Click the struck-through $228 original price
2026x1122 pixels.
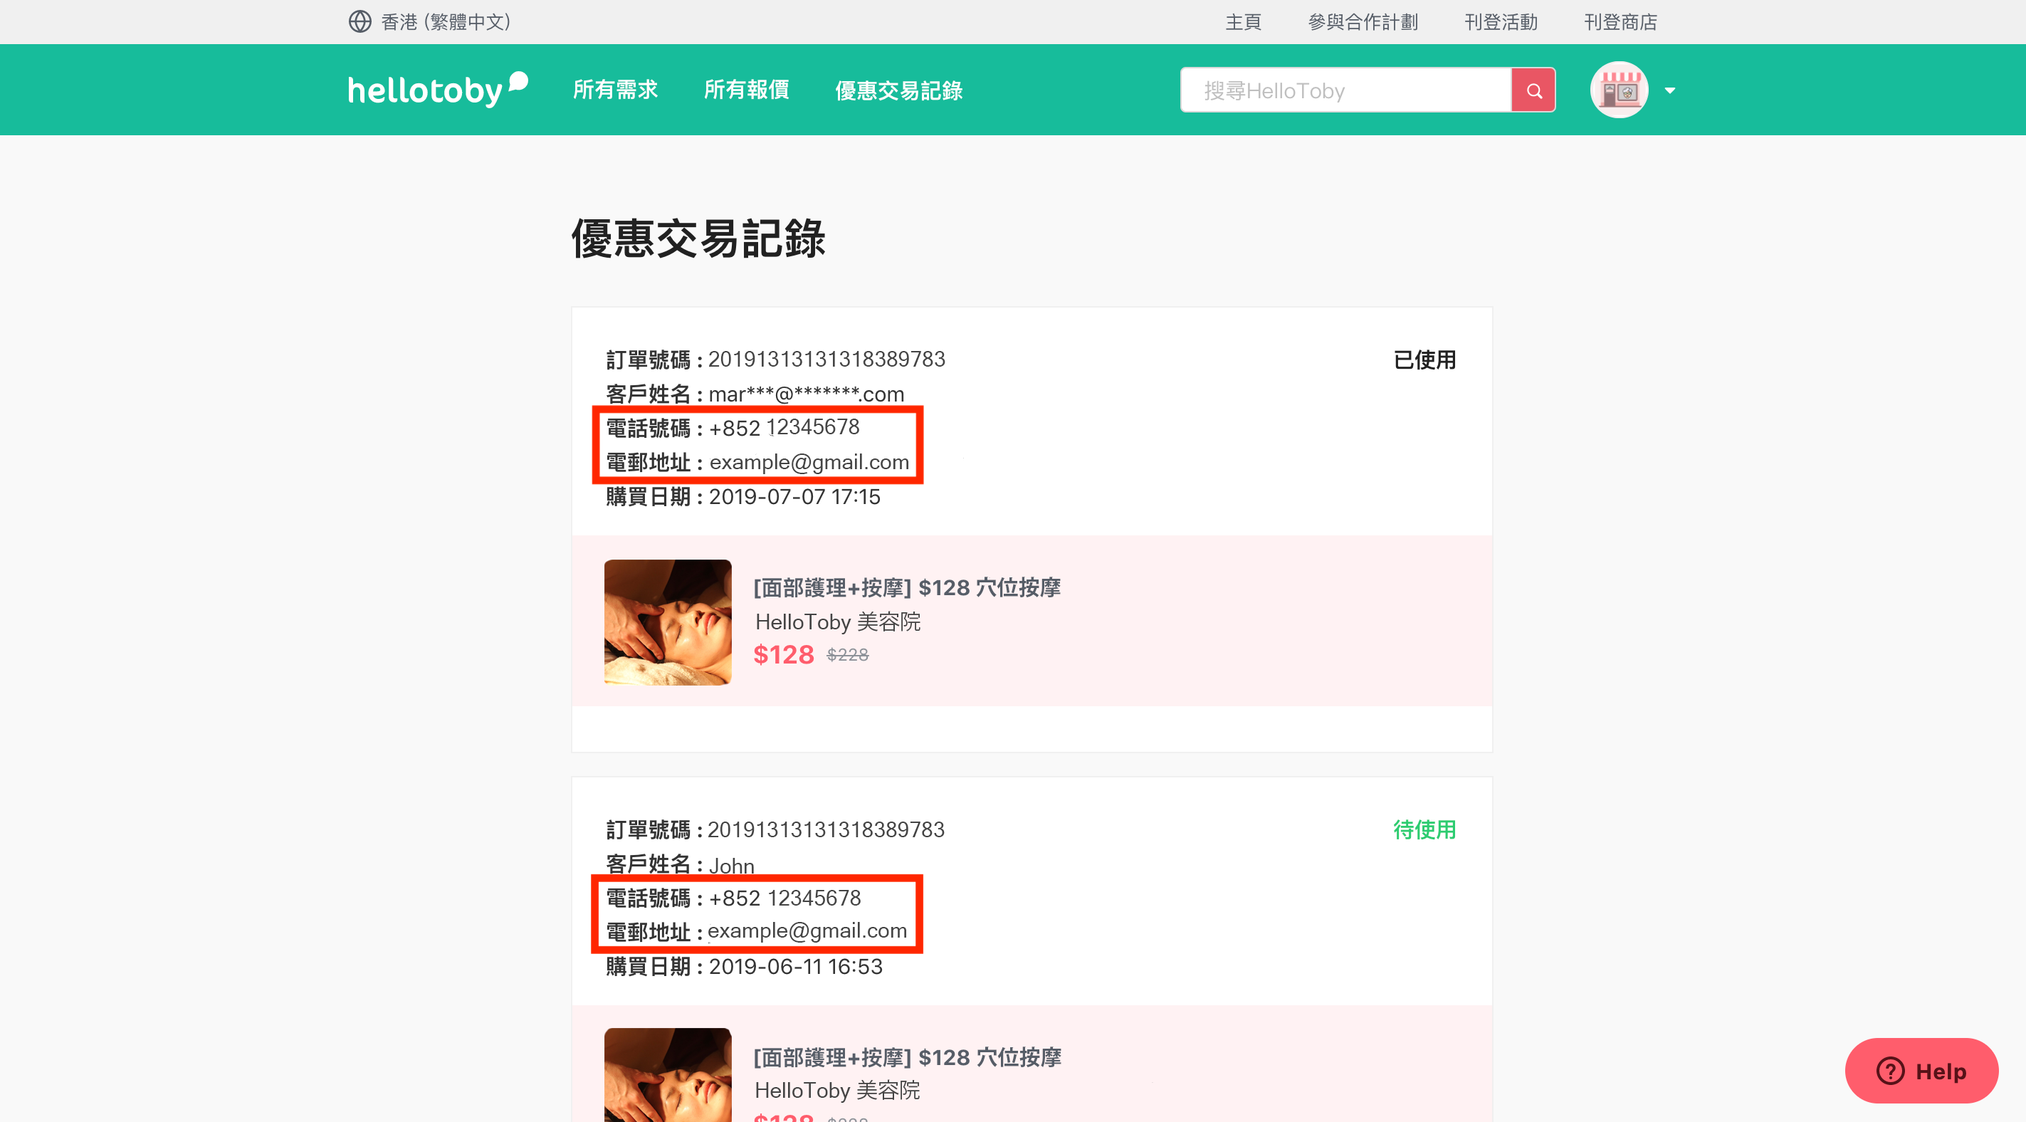(x=847, y=655)
